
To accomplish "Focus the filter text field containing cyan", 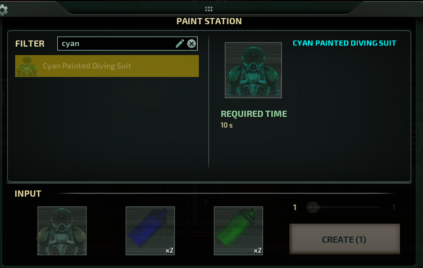I will [128, 43].
